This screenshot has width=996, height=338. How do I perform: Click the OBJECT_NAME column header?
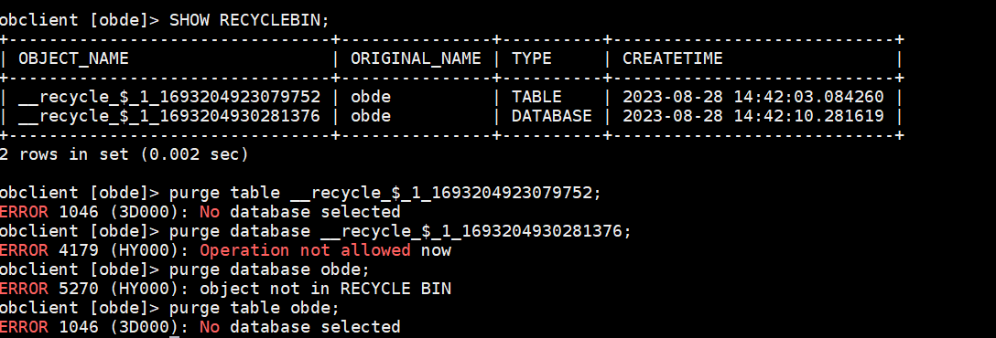(x=73, y=58)
